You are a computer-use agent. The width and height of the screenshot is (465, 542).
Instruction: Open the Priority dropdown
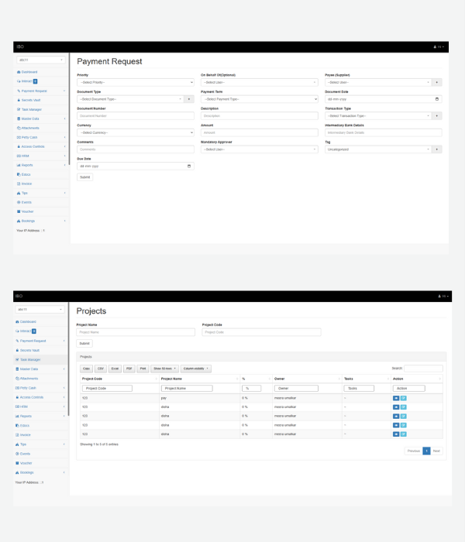click(x=136, y=82)
